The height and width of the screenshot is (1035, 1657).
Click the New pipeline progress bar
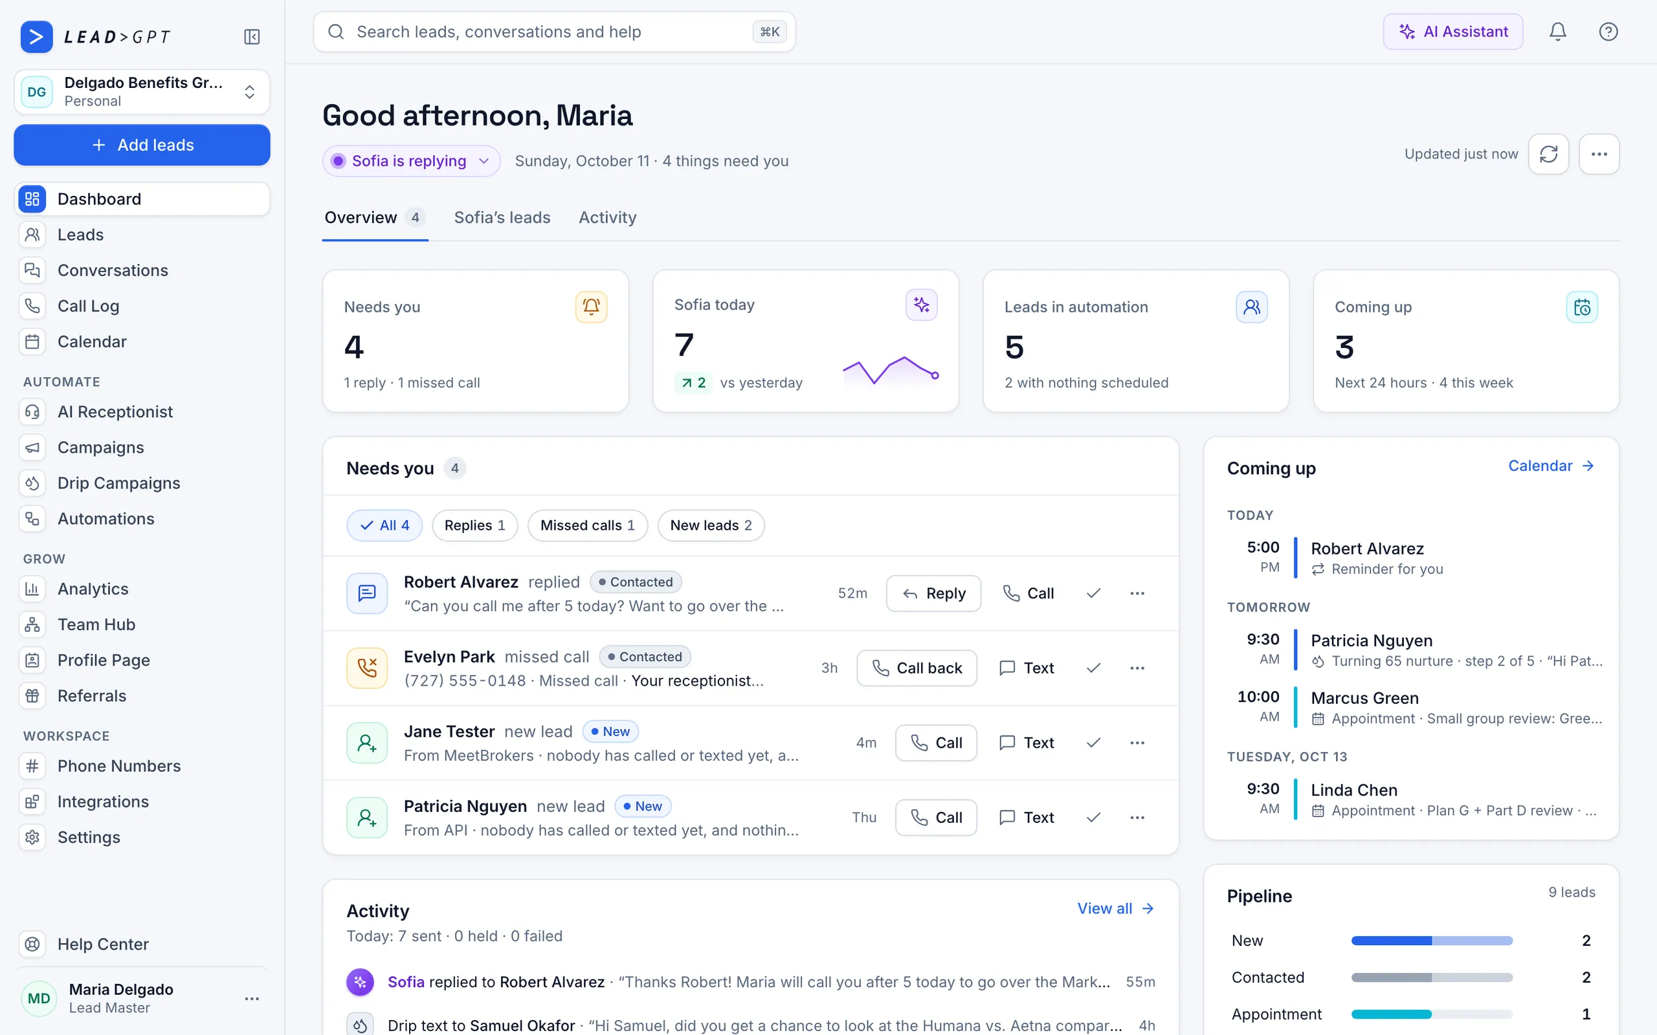[x=1432, y=941]
